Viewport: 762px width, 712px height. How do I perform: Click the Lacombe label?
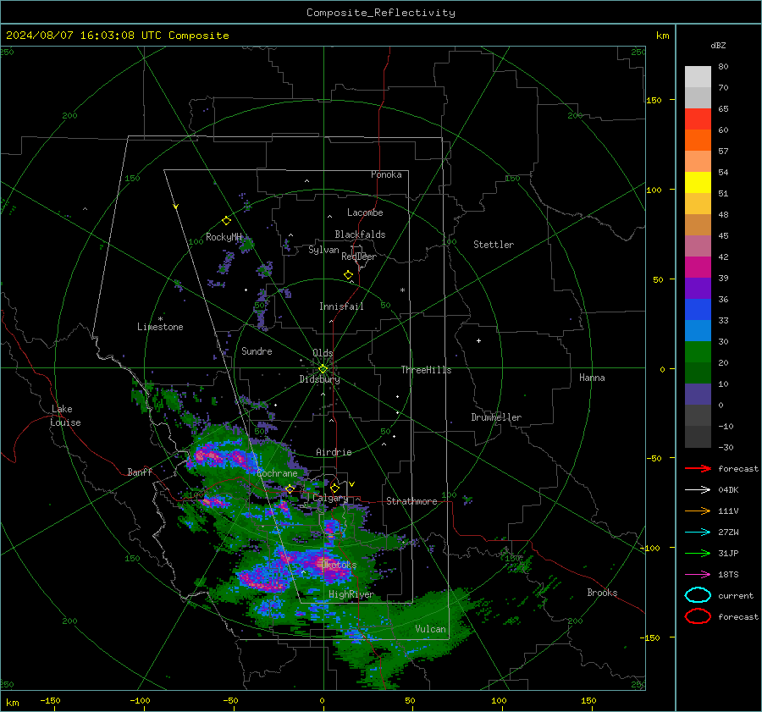coord(365,212)
